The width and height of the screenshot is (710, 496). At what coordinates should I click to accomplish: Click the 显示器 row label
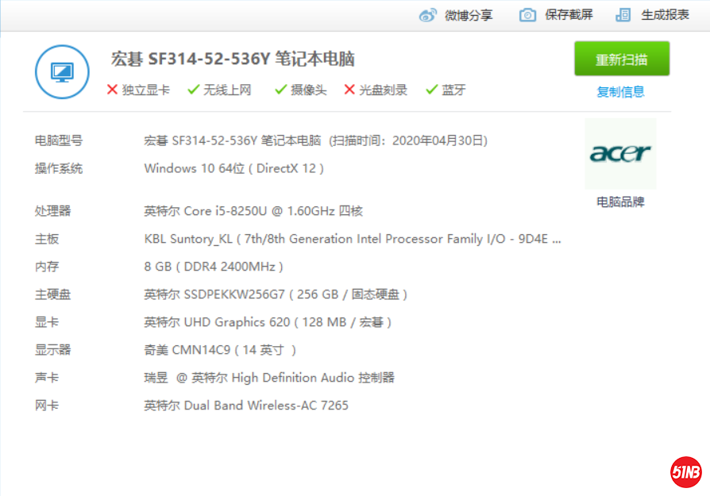pyautogui.click(x=53, y=350)
